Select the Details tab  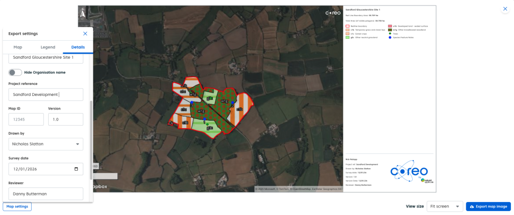pyautogui.click(x=78, y=47)
